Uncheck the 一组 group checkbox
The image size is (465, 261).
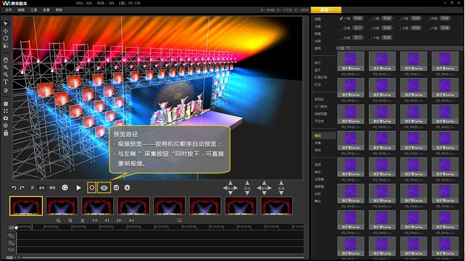click(341, 18)
